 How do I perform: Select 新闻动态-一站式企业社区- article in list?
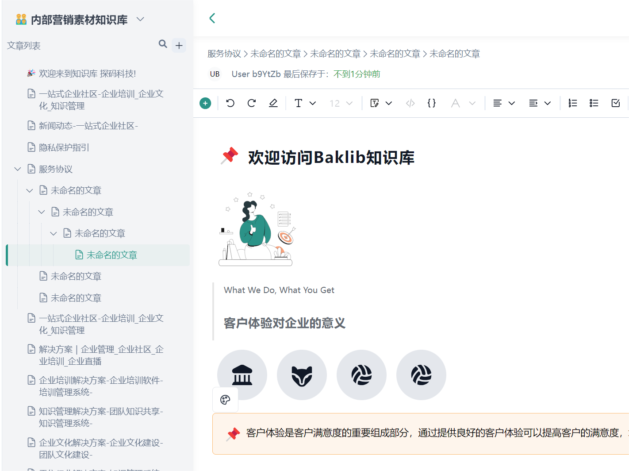click(x=88, y=126)
